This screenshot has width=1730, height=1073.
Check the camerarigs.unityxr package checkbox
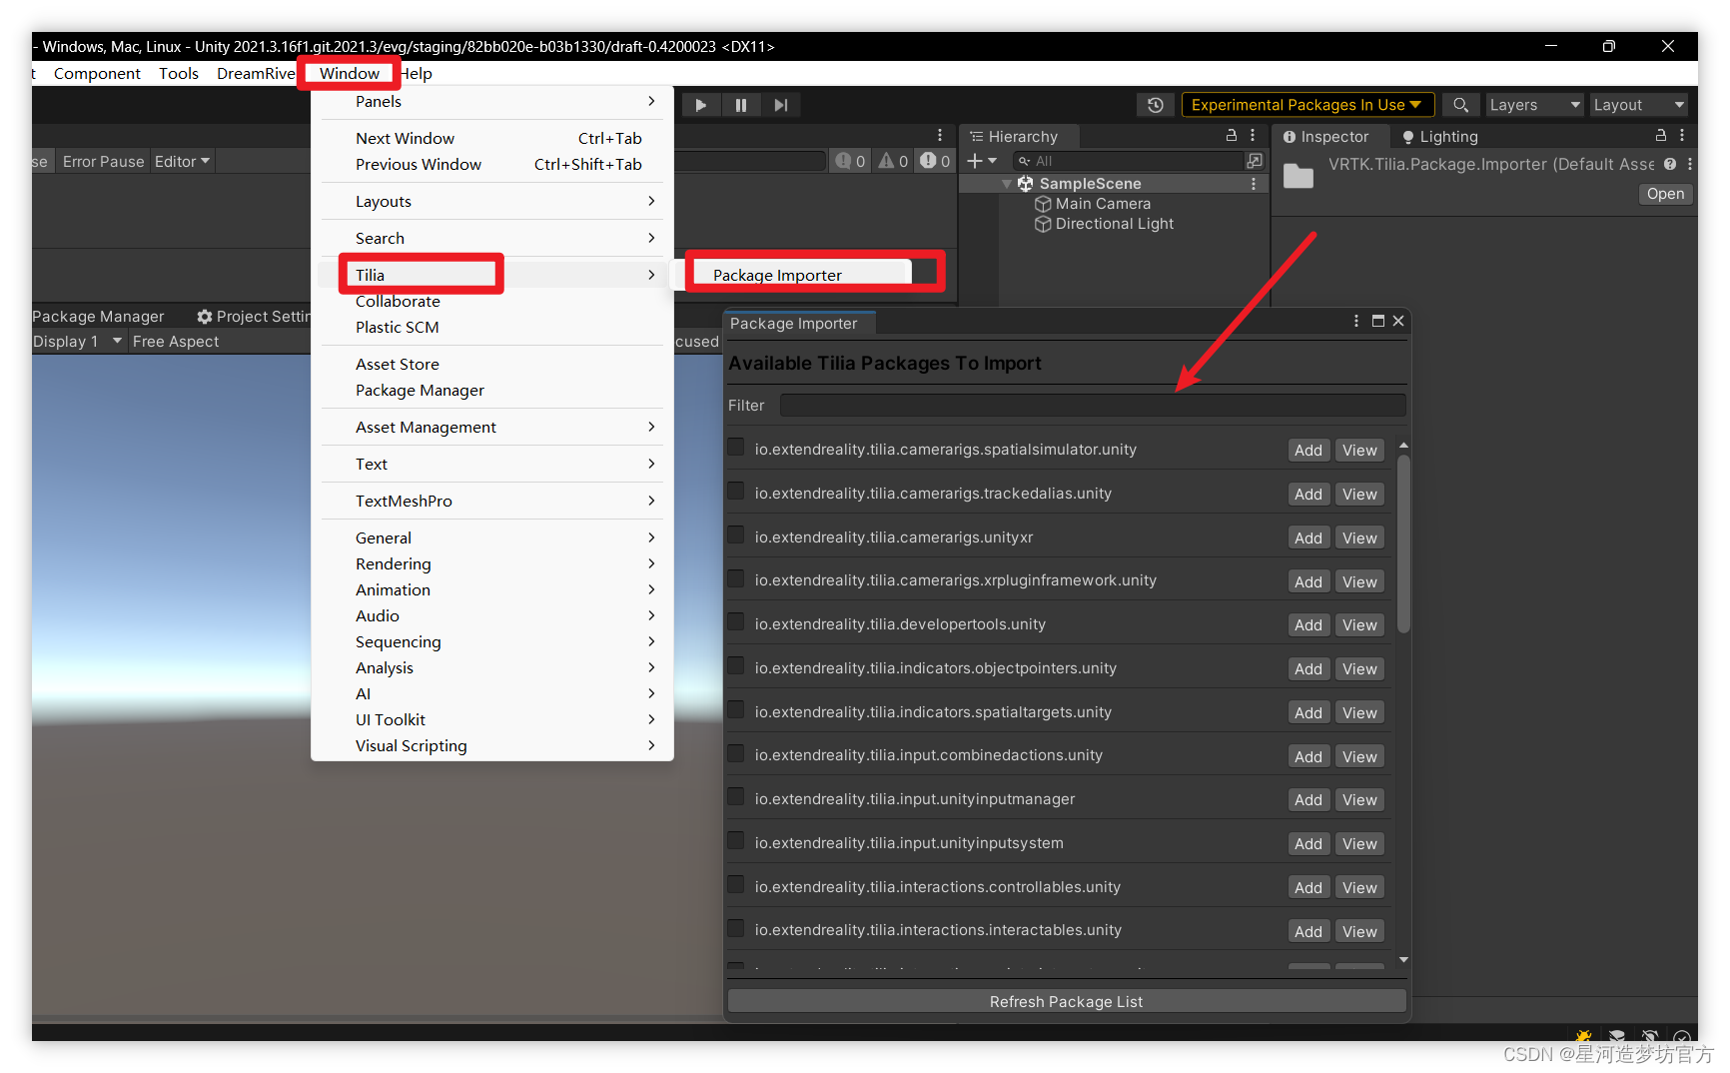736,535
